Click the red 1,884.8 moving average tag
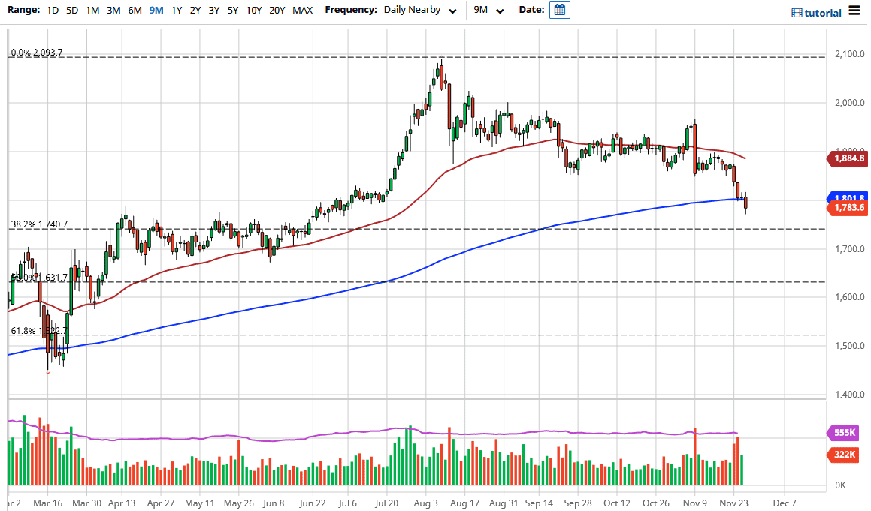Viewport: 871px width, 511px height. pyautogui.click(x=846, y=158)
